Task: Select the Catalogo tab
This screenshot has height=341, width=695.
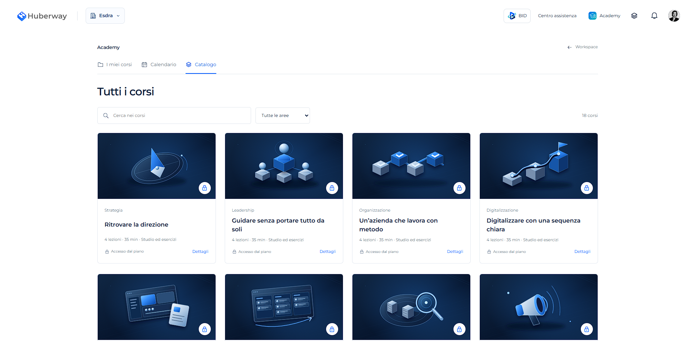Action: point(201,64)
